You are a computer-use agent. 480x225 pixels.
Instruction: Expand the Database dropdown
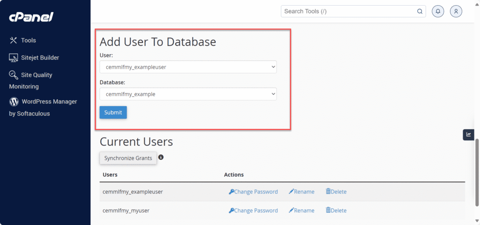pos(188,94)
